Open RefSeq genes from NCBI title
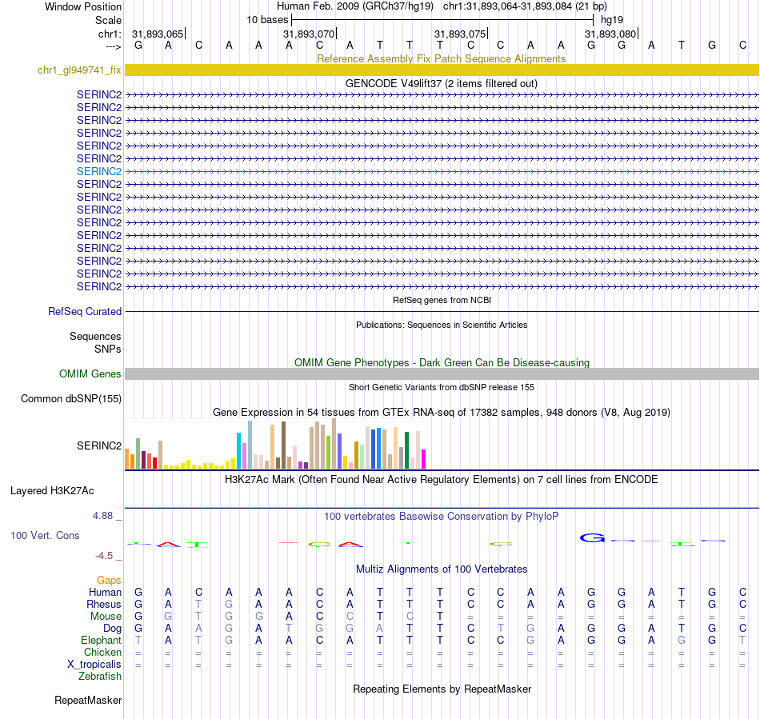This screenshot has height=719, width=760. (x=442, y=300)
